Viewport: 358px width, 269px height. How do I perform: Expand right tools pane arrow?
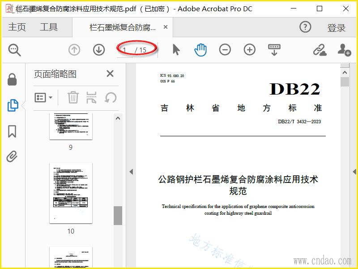[x=354, y=172]
